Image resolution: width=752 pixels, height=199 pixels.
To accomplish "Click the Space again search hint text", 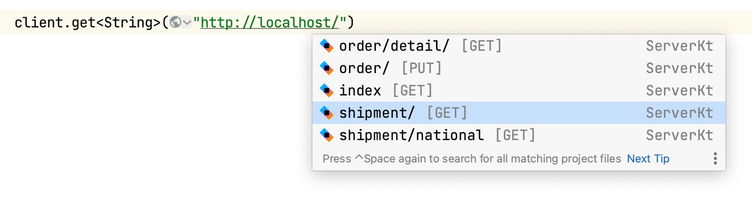I will [472, 159].
